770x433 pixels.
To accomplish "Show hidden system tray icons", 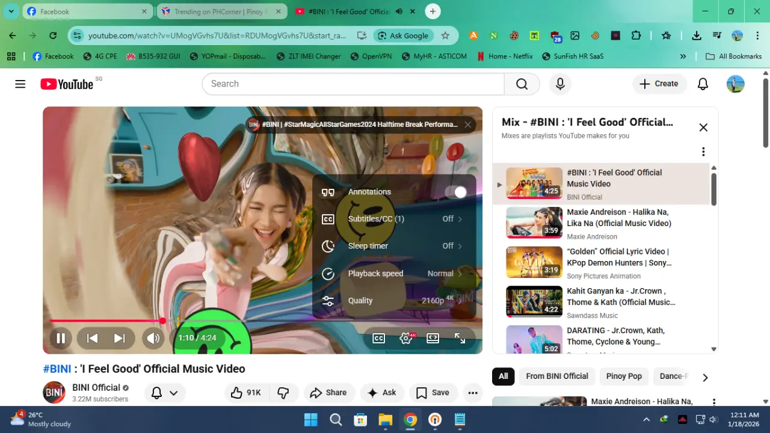I will point(647,419).
